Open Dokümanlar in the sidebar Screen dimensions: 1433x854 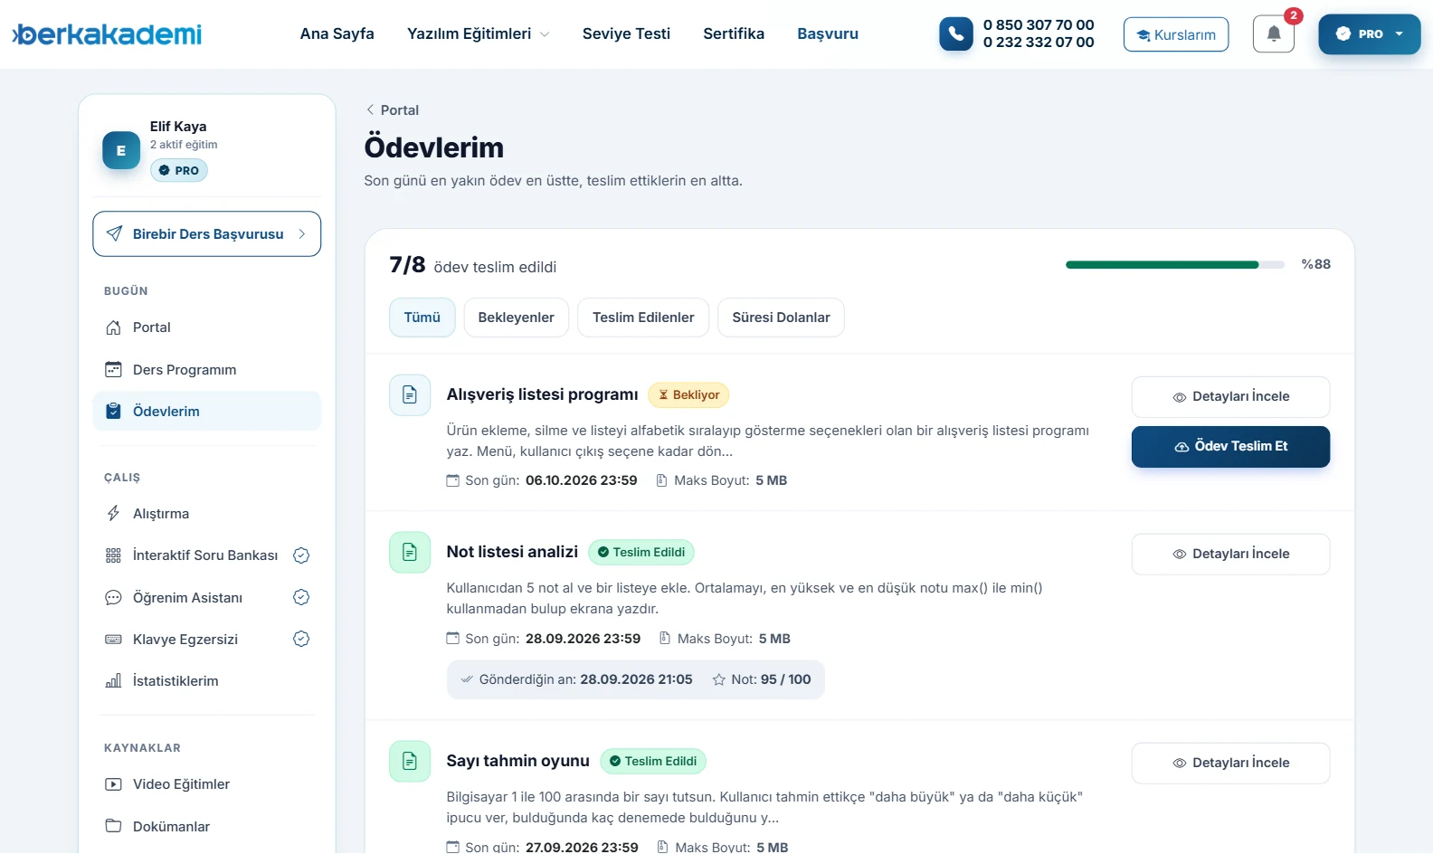point(207,826)
